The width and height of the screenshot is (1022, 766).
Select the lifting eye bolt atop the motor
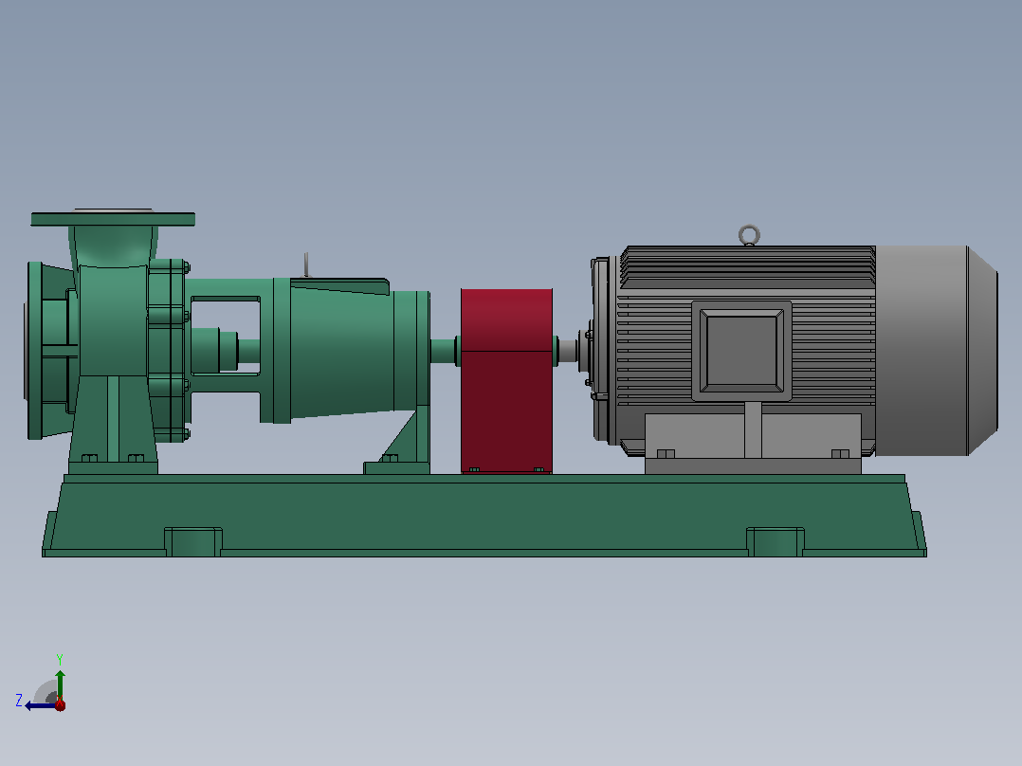[749, 235]
